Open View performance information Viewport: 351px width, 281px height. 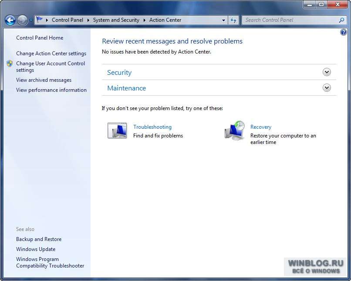pos(51,90)
